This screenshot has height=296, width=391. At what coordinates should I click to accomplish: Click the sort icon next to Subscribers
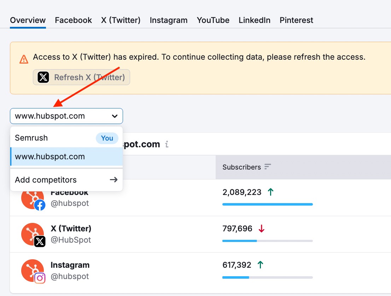point(268,167)
